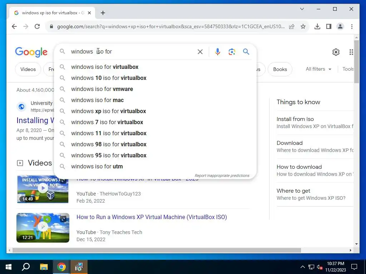Open the Google apps grid
Viewport: 366px width, 274px height.
click(351, 52)
